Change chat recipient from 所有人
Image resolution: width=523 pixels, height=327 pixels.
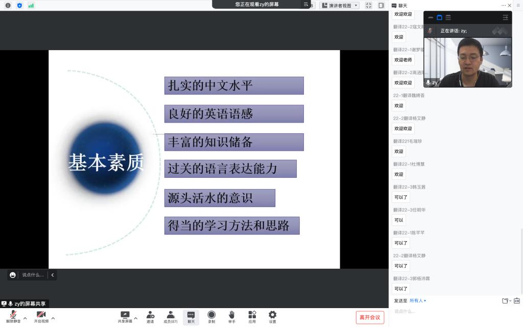pos(418,301)
